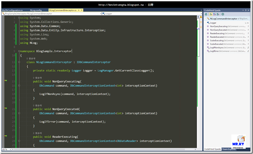Collapse the NonQueryExecuting method block

point(19,86)
